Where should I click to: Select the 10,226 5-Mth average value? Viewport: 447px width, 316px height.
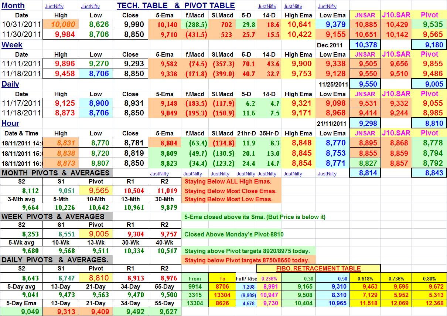[61, 208]
